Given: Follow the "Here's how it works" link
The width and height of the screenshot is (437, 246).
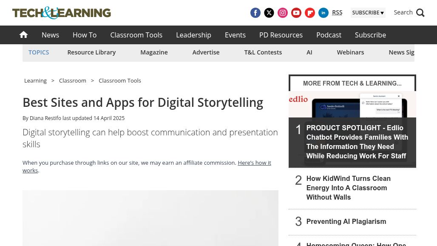Looking at the screenshot, I should (147, 166).
